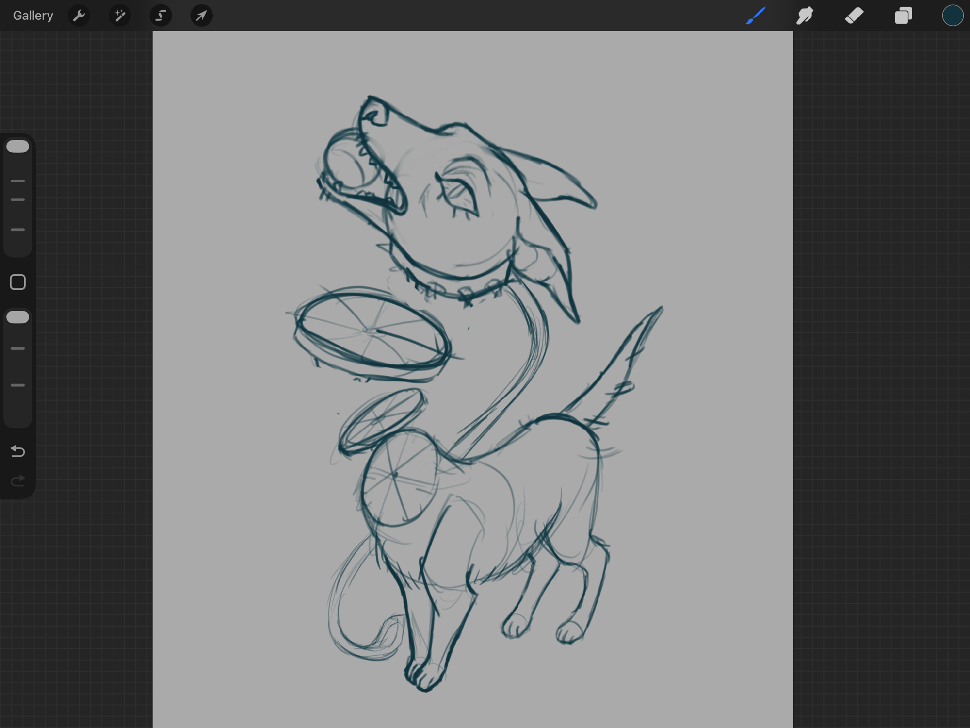Activate the Transform arrow tool
The height and width of the screenshot is (728, 970).
click(x=201, y=16)
